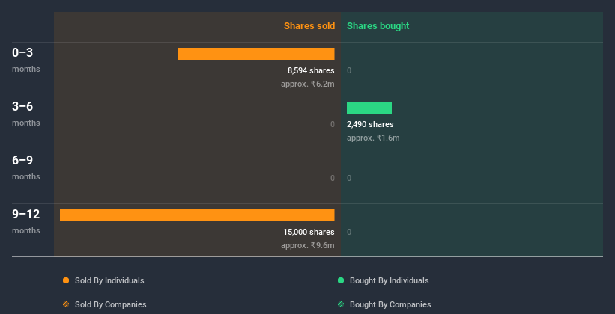Click the green Bought By Individuals legend dot
Viewport: 615px width, 314px height.
pyautogui.click(x=341, y=280)
